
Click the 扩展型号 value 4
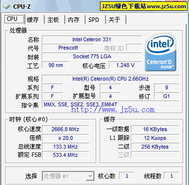point(110,96)
